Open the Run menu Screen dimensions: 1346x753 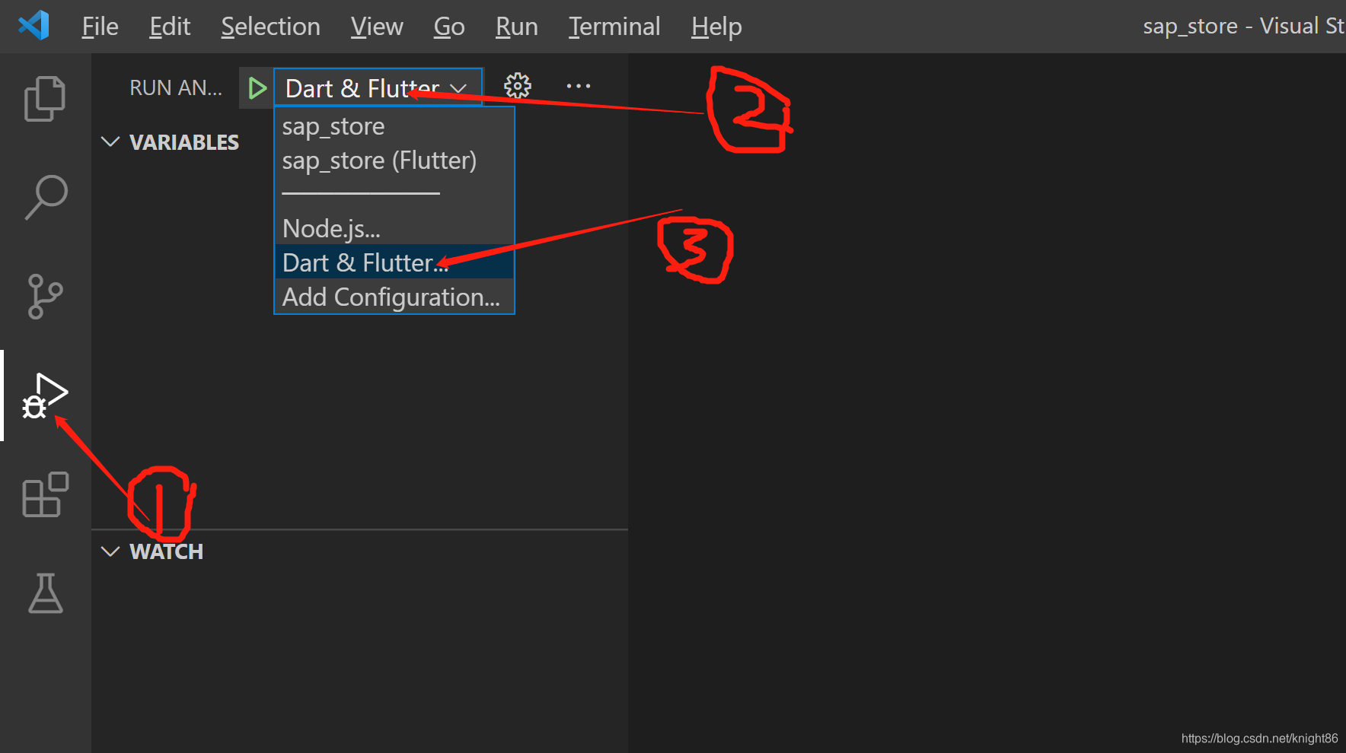tap(517, 27)
